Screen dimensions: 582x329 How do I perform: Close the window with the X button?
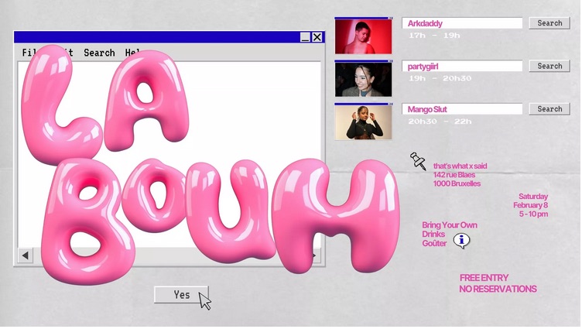[317, 37]
